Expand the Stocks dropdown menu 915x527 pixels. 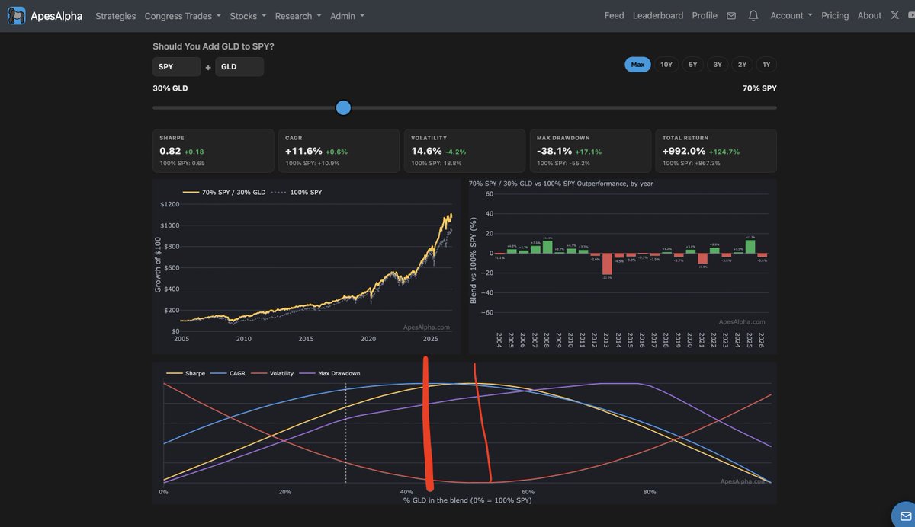pyautogui.click(x=248, y=15)
